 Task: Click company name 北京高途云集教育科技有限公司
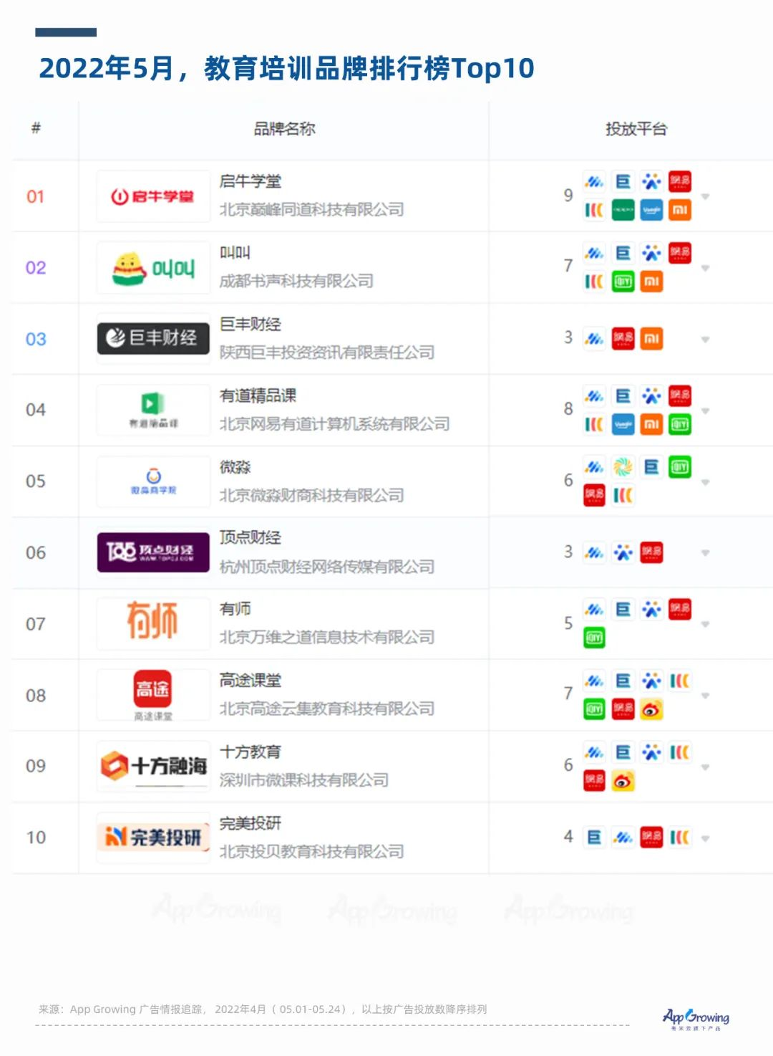point(327,709)
